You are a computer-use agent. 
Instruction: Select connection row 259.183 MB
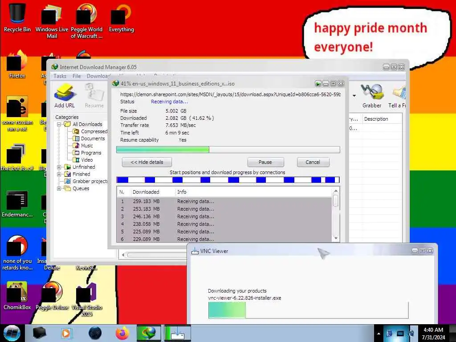224,201
